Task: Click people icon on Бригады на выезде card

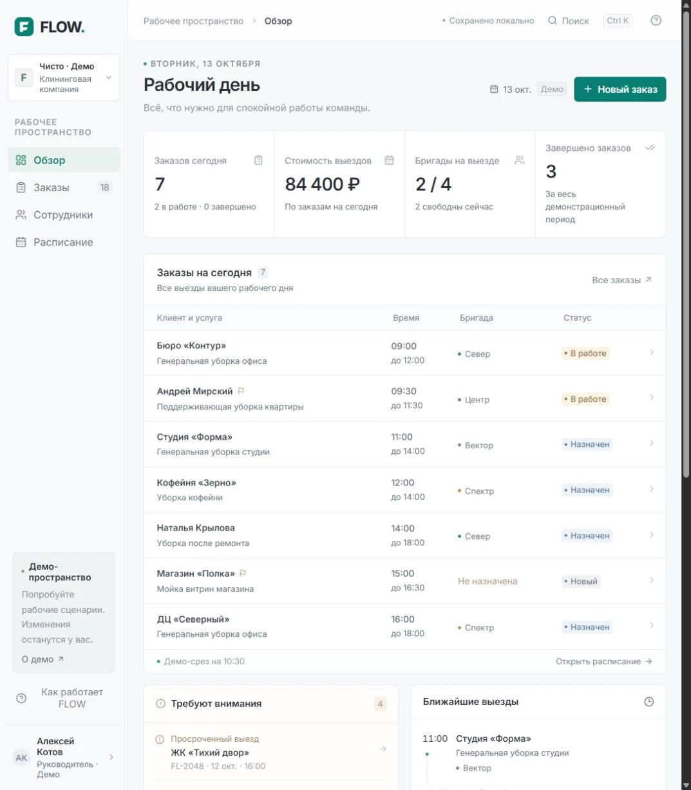Action: tap(519, 160)
